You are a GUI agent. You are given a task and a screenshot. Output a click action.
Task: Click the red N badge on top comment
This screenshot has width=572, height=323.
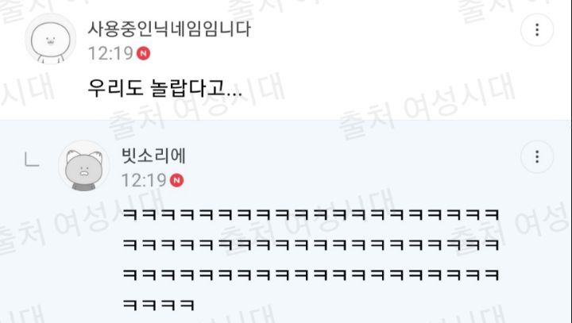(143, 54)
